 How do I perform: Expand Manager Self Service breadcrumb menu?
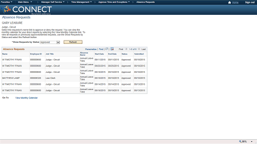53,2
